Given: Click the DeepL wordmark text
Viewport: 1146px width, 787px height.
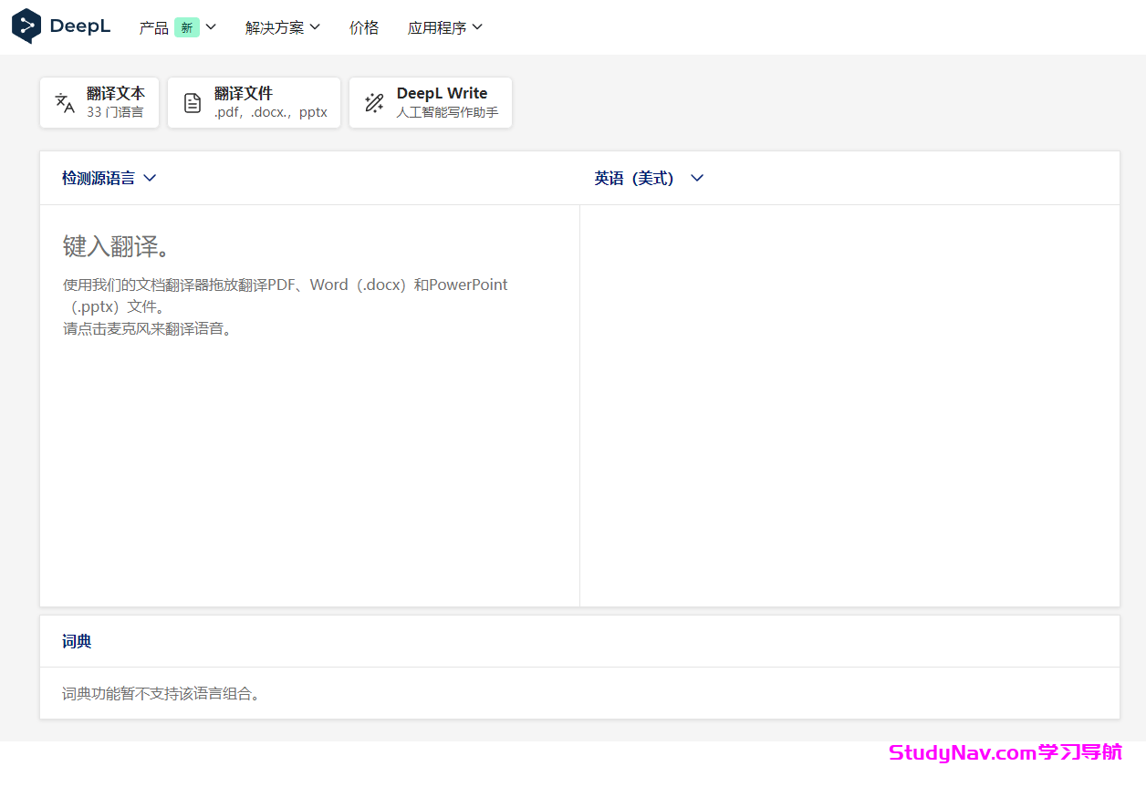Looking at the screenshot, I should 80,27.
